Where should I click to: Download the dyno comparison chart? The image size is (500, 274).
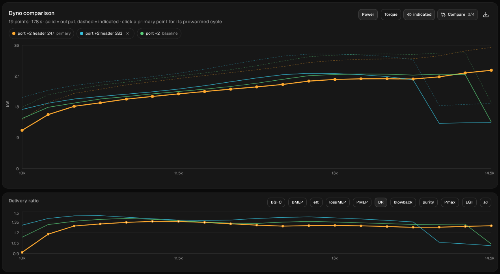coord(486,15)
